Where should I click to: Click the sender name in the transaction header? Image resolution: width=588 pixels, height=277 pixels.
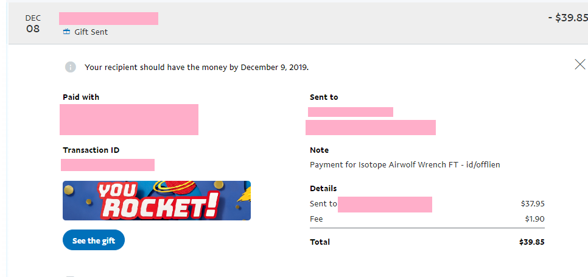pyautogui.click(x=109, y=18)
